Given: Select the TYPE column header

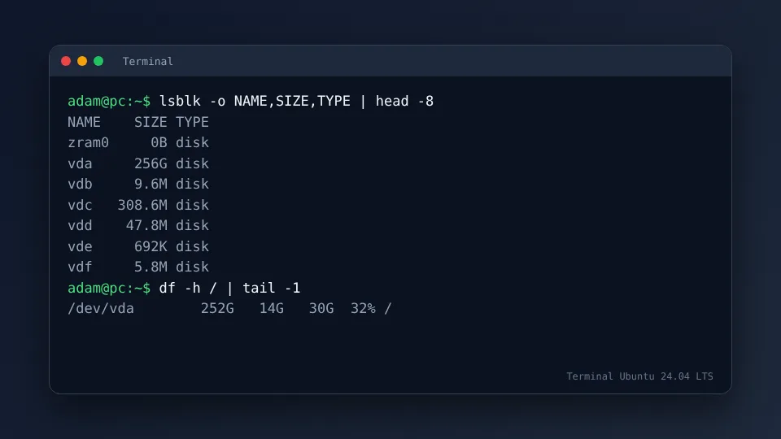Looking at the screenshot, I should click(x=192, y=122).
